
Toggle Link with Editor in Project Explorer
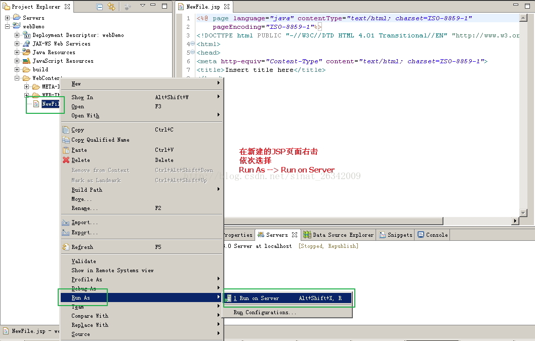(111, 7)
